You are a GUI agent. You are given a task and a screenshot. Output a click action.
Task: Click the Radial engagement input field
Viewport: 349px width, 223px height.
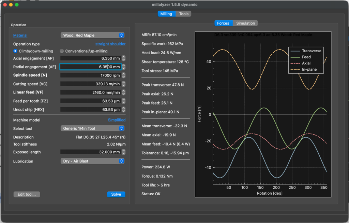(91, 67)
